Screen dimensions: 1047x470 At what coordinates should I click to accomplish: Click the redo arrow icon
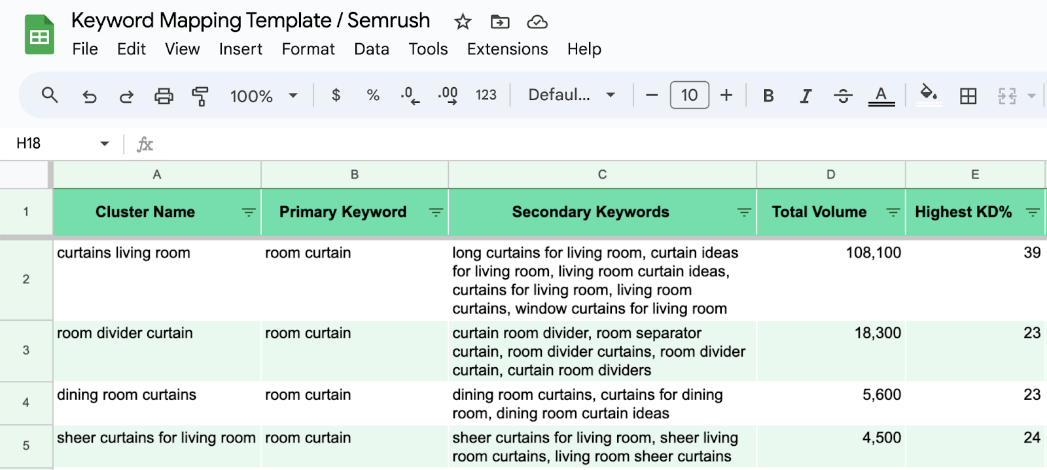coord(126,96)
